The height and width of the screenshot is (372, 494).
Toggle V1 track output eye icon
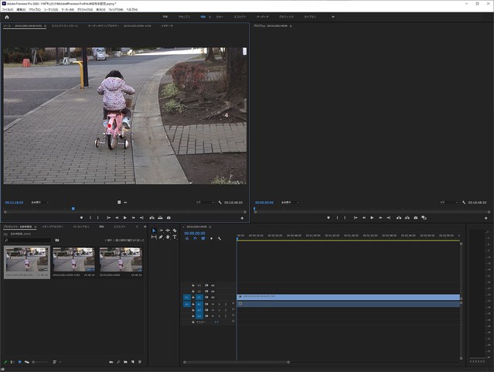213,298
